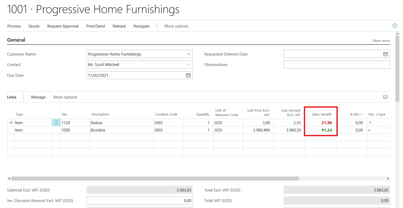Click Show more in General section
Screen dimensions: 403x208
pos(381,41)
